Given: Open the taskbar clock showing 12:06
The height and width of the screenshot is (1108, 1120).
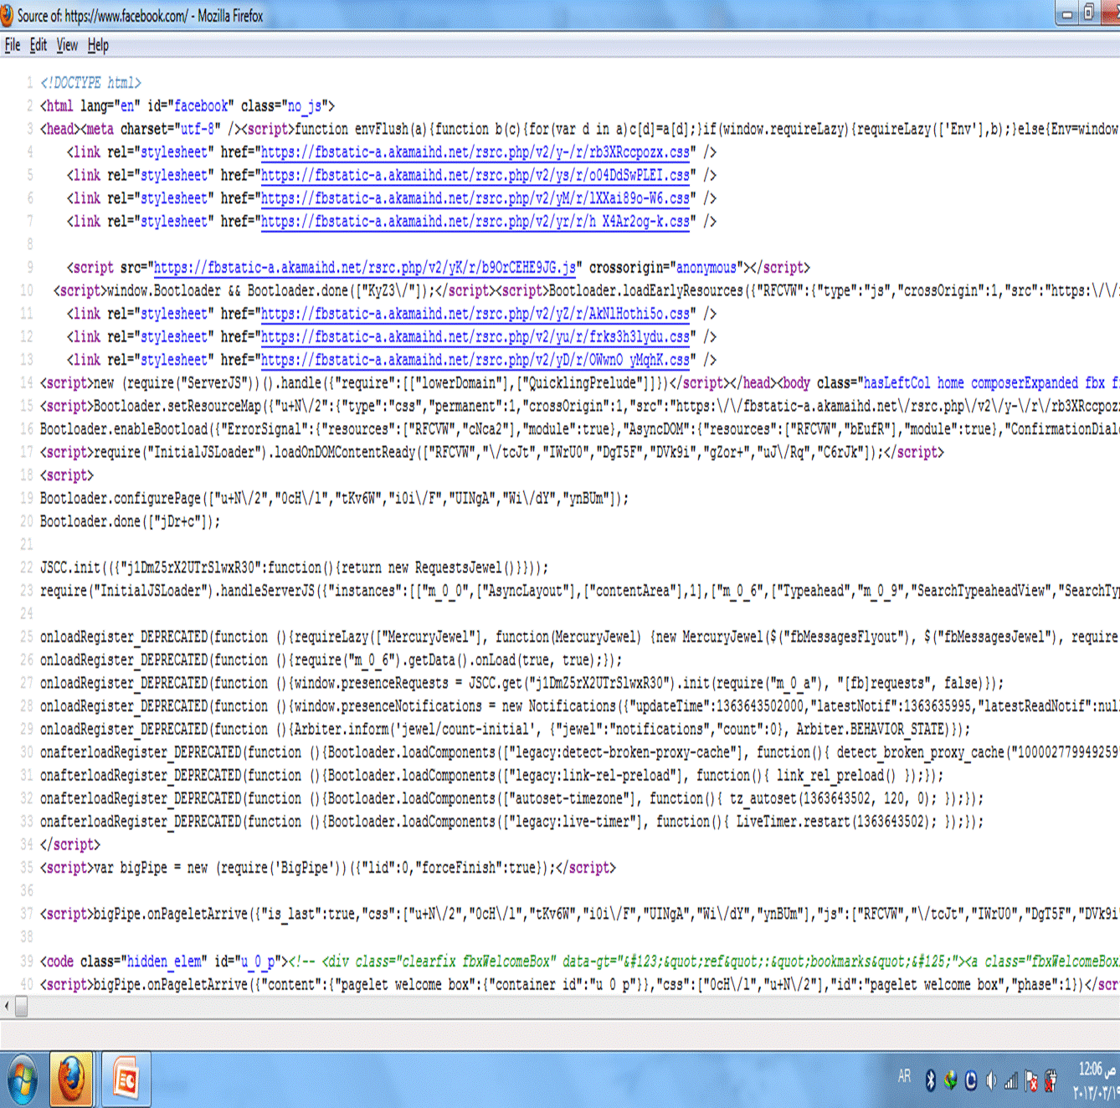Looking at the screenshot, I should 1095,1080.
